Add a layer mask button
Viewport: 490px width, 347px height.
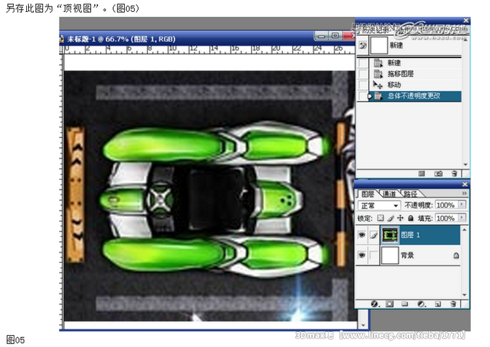(x=389, y=304)
